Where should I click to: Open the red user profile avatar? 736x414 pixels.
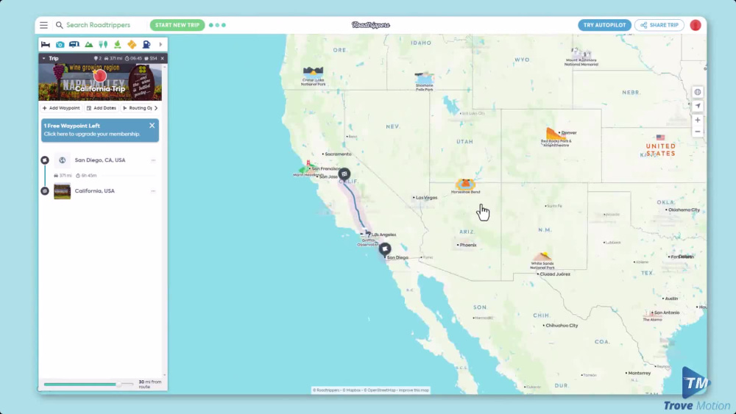(x=696, y=25)
